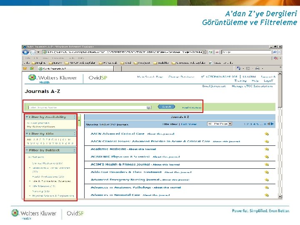Click the Refresh icon beside address bar
Viewport: 300px width, 225px height.
click(x=210, y=52)
